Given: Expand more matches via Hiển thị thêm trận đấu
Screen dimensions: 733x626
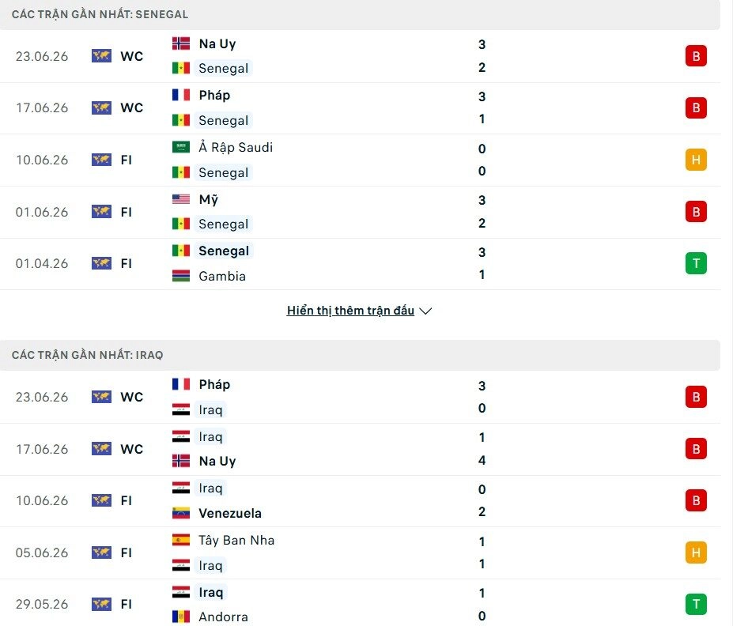Looking at the screenshot, I should (350, 311).
